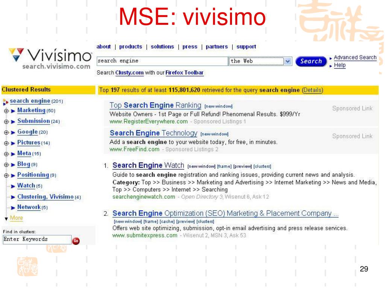
Task: Expand the Google cluster node
Action: coord(6,132)
